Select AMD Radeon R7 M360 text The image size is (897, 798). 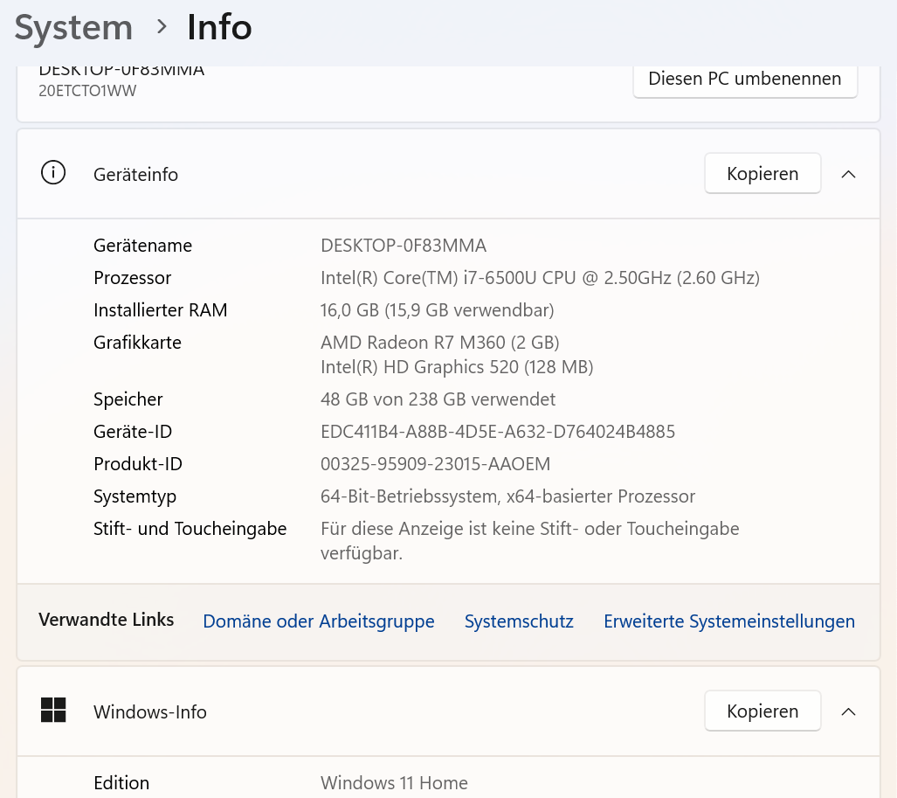point(440,343)
